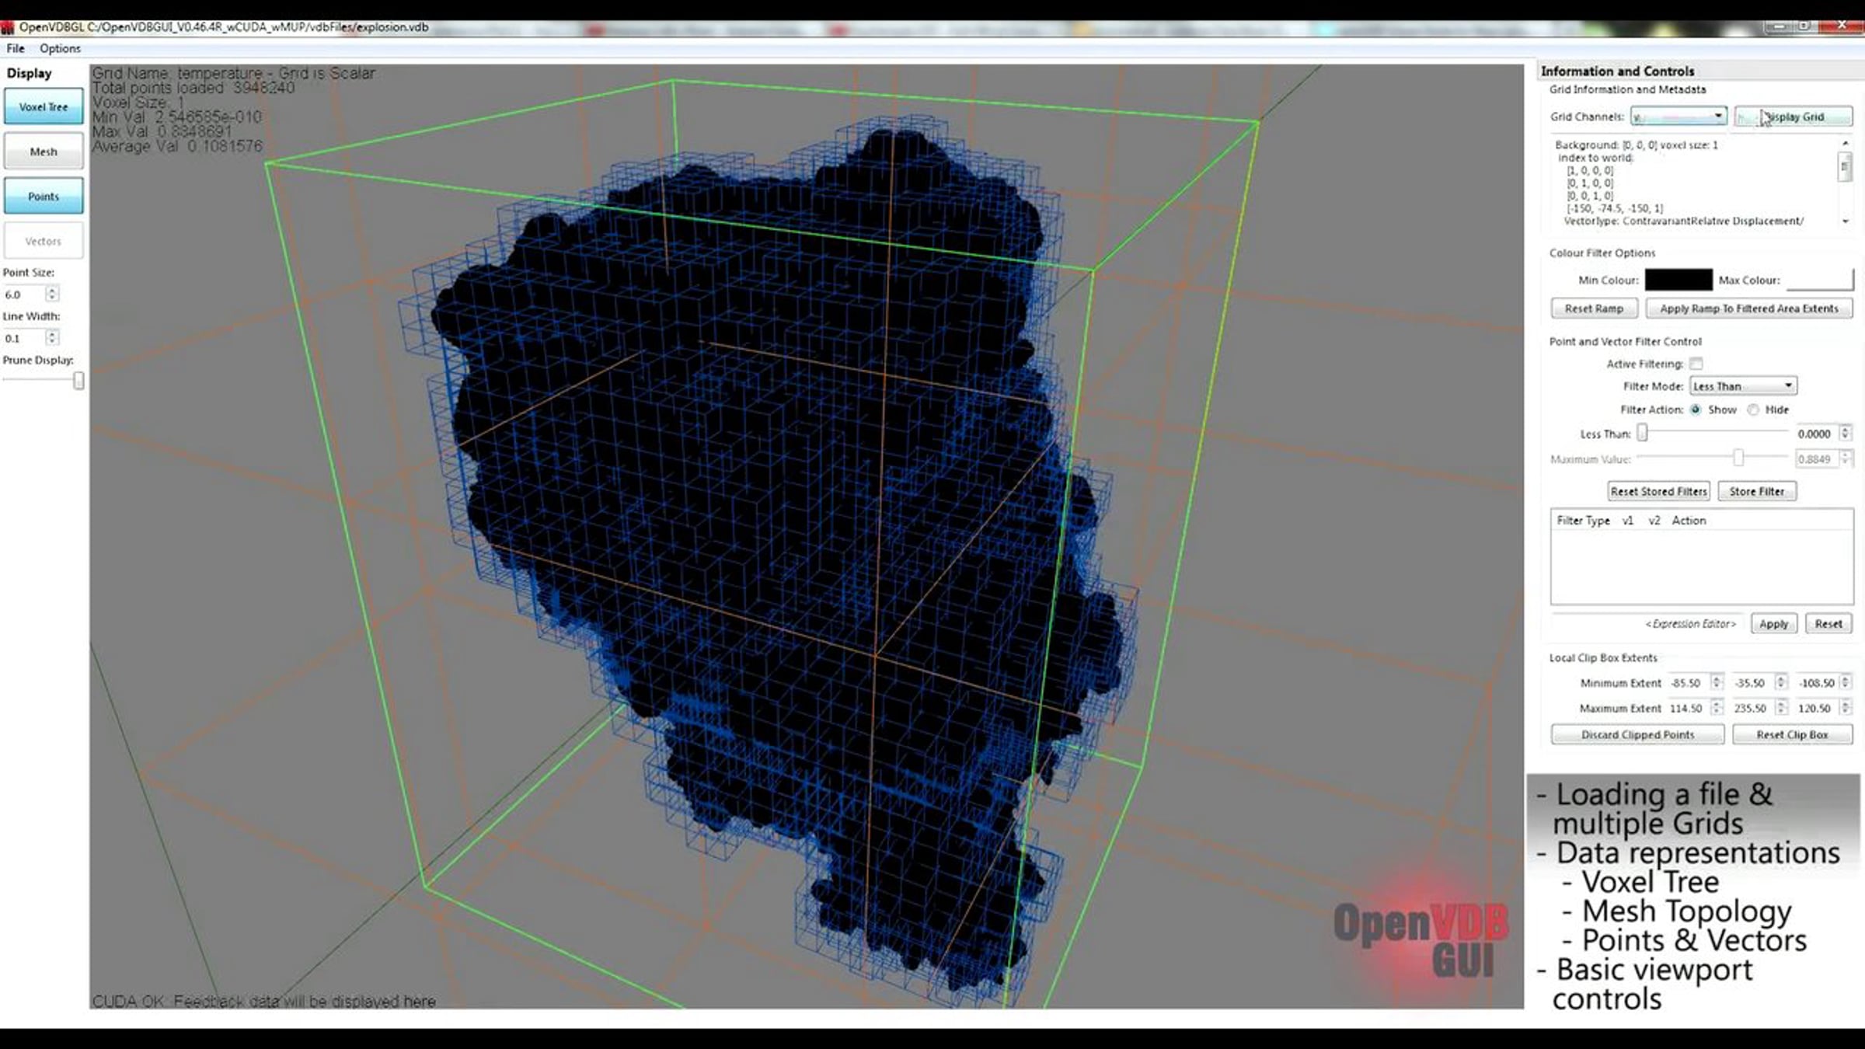Open the Options menu
The height and width of the screenshot is (1049, 1865).
click(x=60, y=48)
